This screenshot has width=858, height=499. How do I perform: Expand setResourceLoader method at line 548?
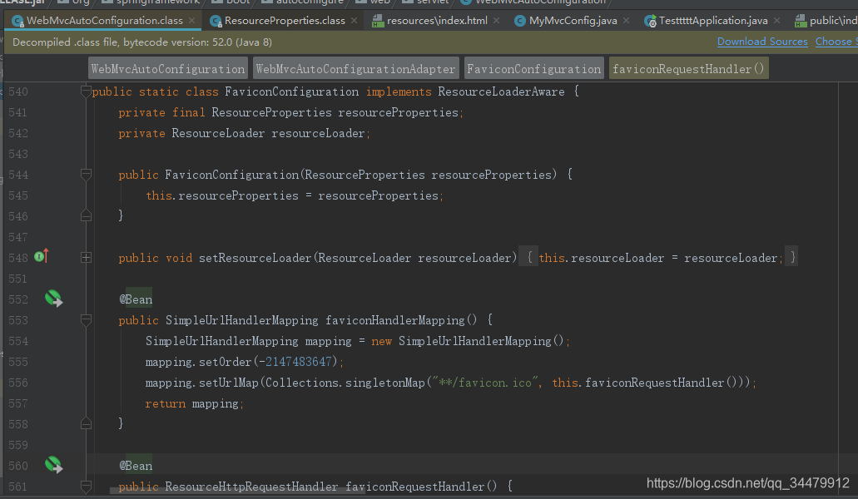86,258
